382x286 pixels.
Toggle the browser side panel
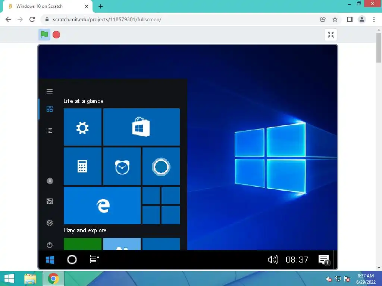coord(350,19)
